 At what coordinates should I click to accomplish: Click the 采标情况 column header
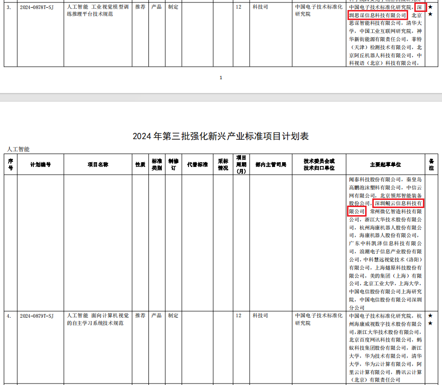pyautogui.click(x=223, y=164)
